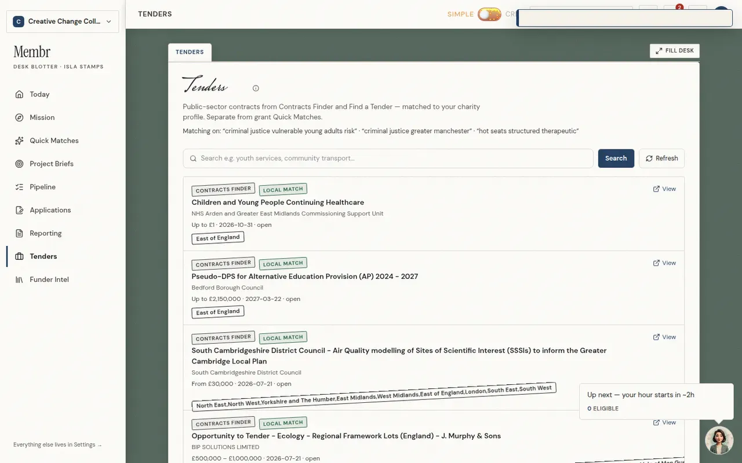
Task: Click the assistant avatar
Action: pos(719,440)
